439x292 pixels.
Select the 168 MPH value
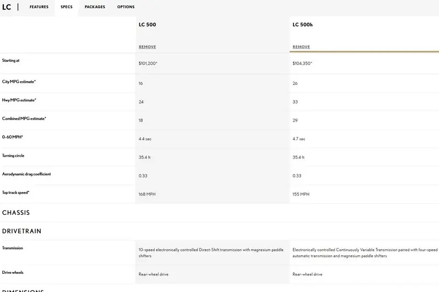pos(147,194)
